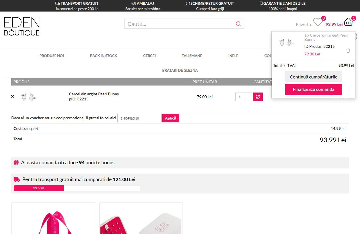Click the schimb/retur refresh icon
The height and width of the screenshot is (234, 360).
(188, 3)
